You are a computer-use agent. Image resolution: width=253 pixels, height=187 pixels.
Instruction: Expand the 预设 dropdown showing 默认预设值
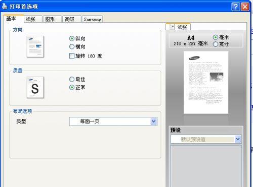point(206,139)
